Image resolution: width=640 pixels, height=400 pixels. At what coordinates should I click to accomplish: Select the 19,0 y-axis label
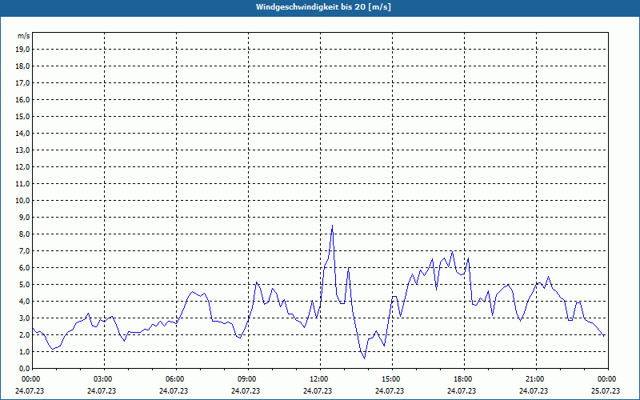(22, 50)
